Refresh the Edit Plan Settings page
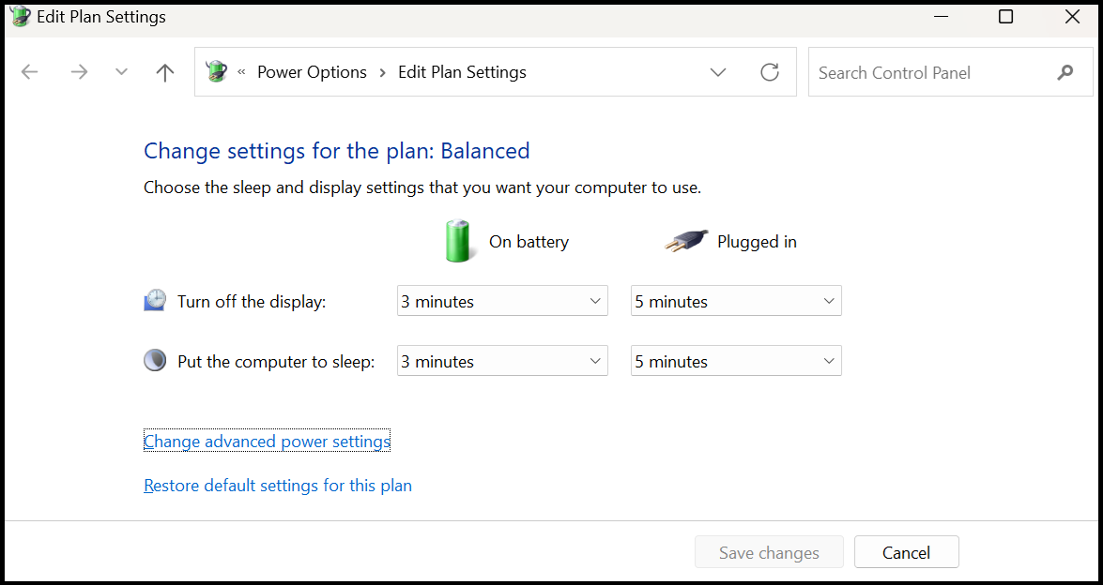This screenshot has width=1103, height=585. [x=770, y=72]
